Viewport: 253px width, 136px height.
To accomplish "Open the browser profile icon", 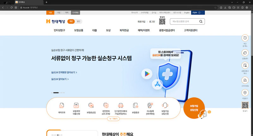I will [247, 8].
